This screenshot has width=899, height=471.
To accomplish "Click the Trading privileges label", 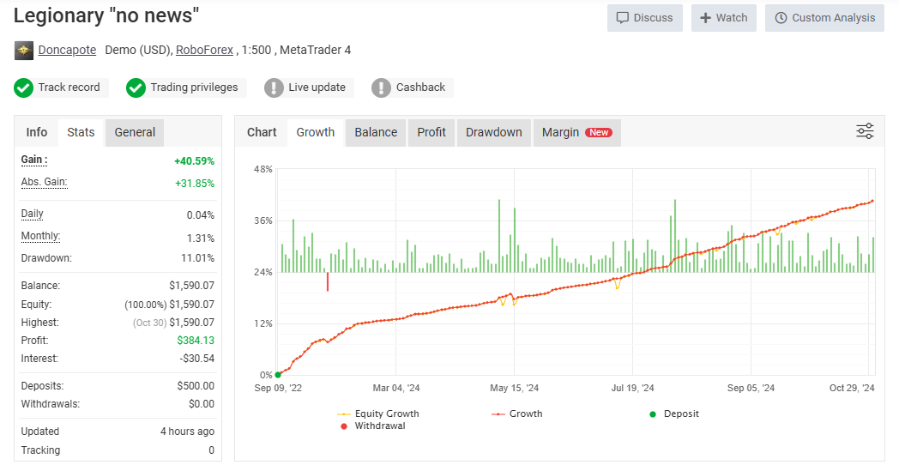I will click(x=194, y=88).
